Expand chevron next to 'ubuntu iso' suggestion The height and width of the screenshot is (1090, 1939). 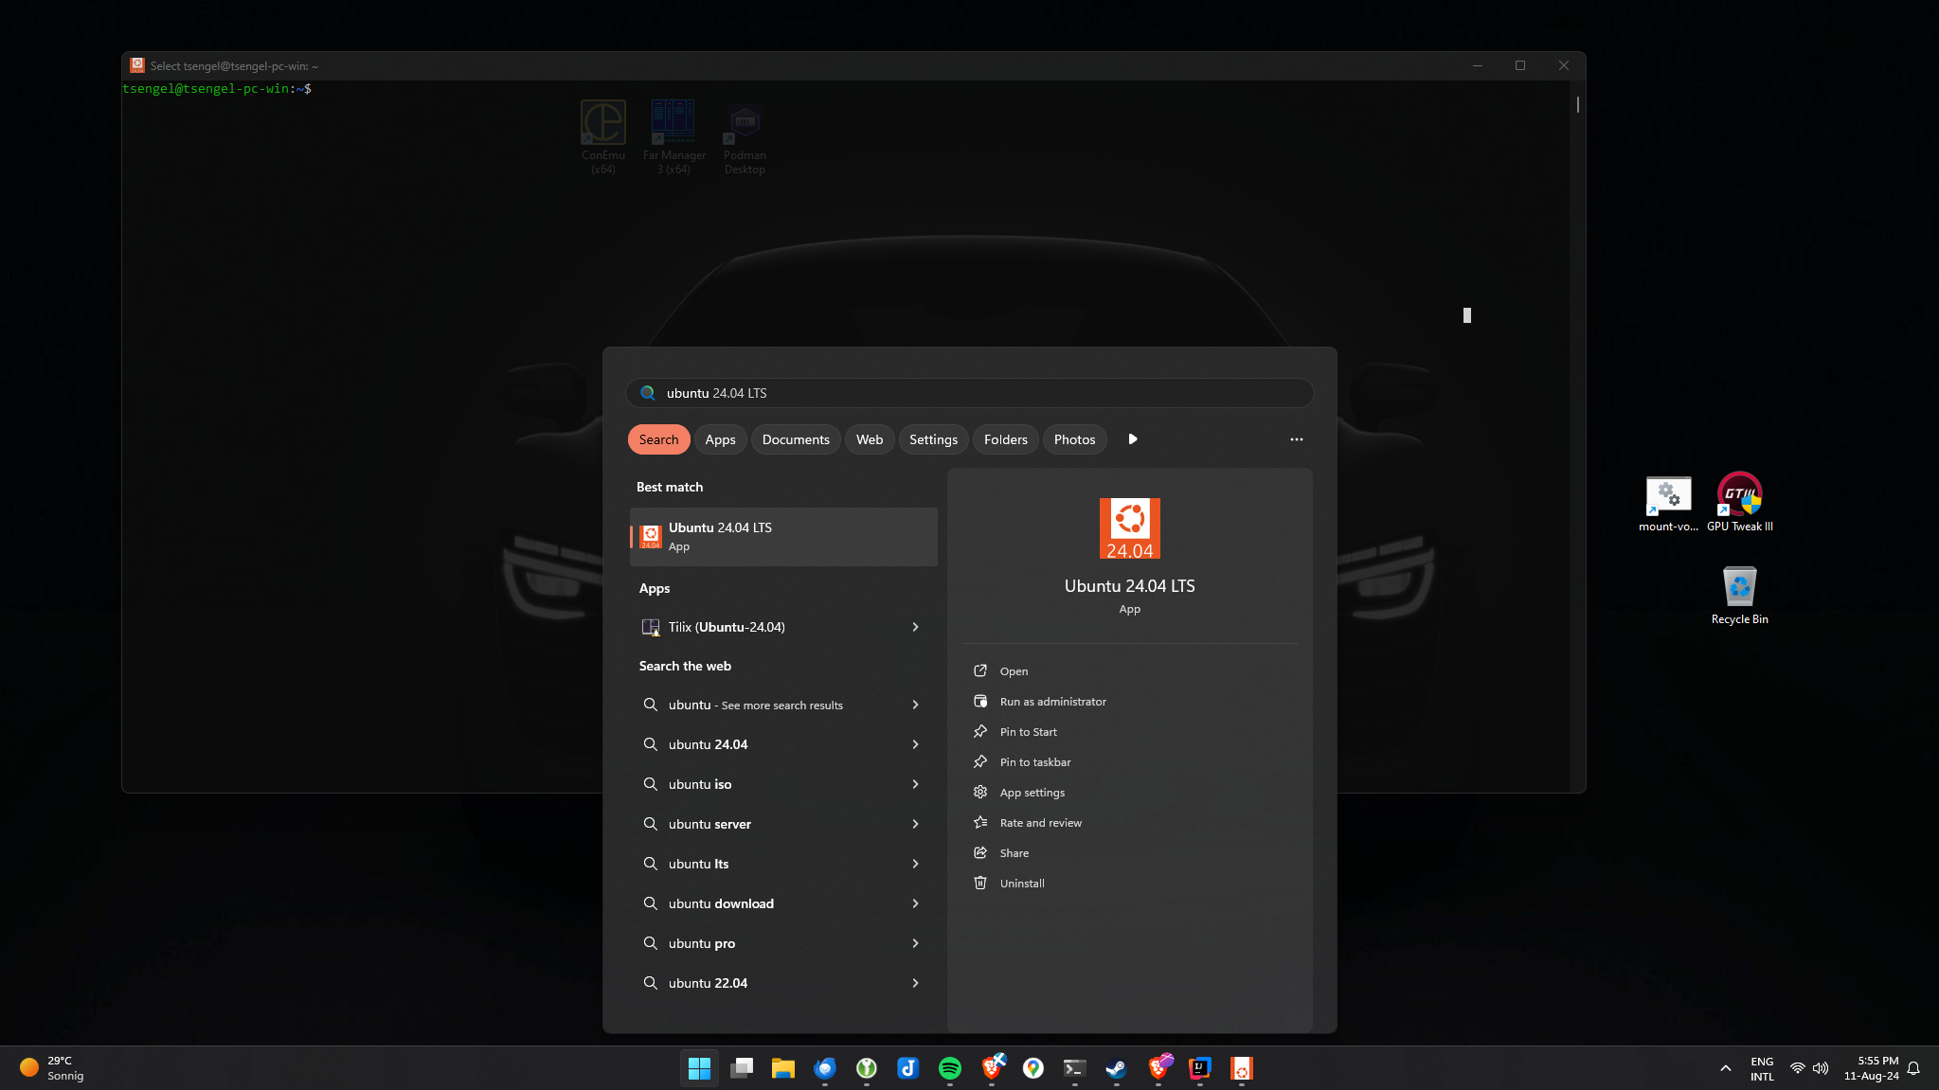point(915,784)
